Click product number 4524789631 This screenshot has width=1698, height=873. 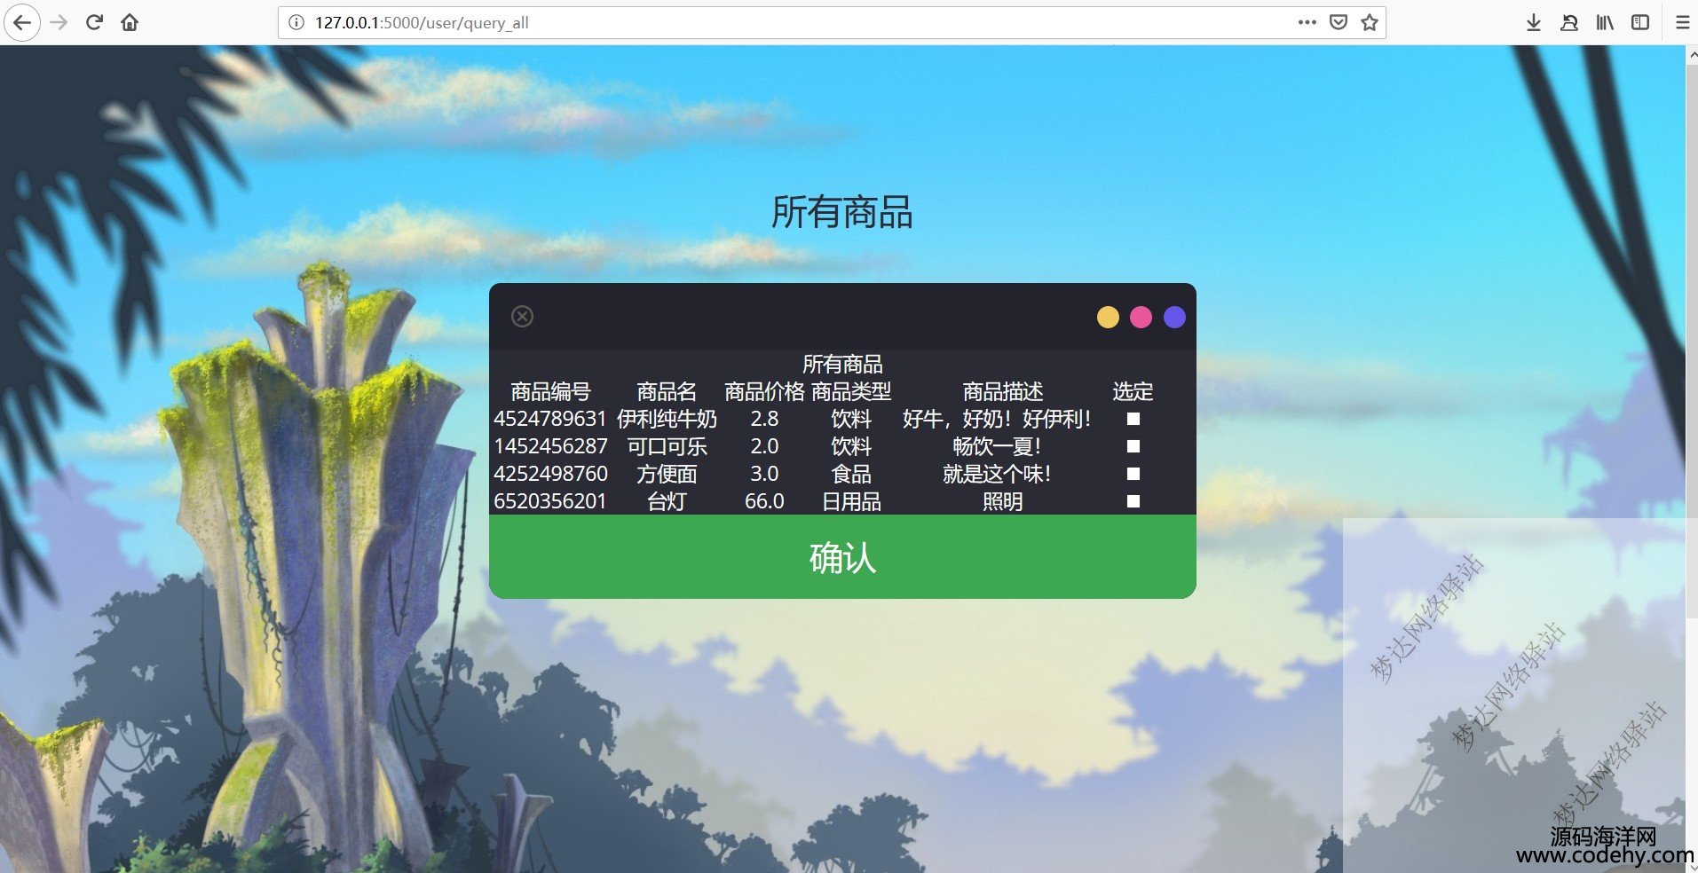point(550,419)
